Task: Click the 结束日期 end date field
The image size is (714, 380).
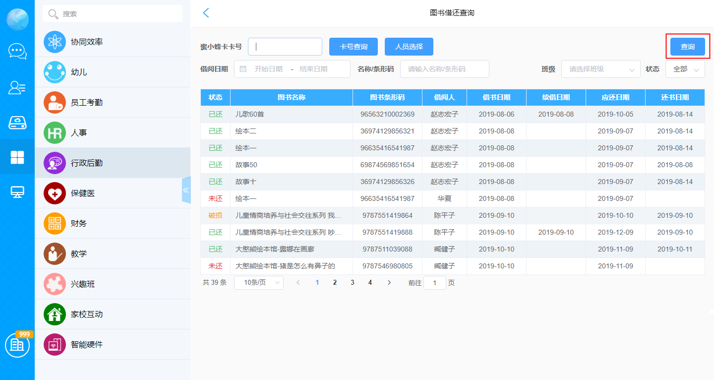Action: pyautogui.click(x=313, y=69)
